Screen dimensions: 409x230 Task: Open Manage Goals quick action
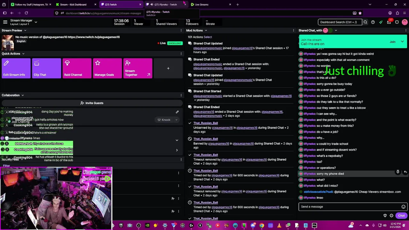(x=107, y=68)
